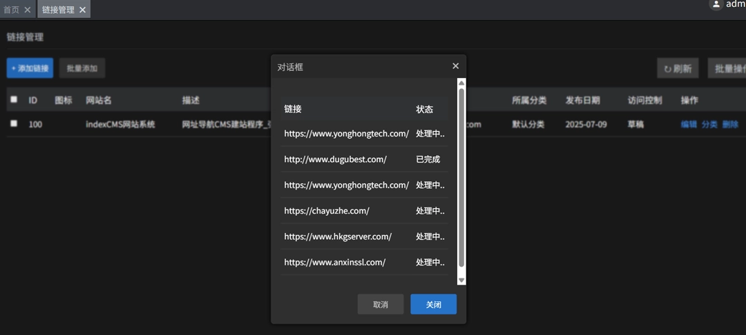Close the 首页 tab with its X icon

pyautogui.click(x=28, y=10)
